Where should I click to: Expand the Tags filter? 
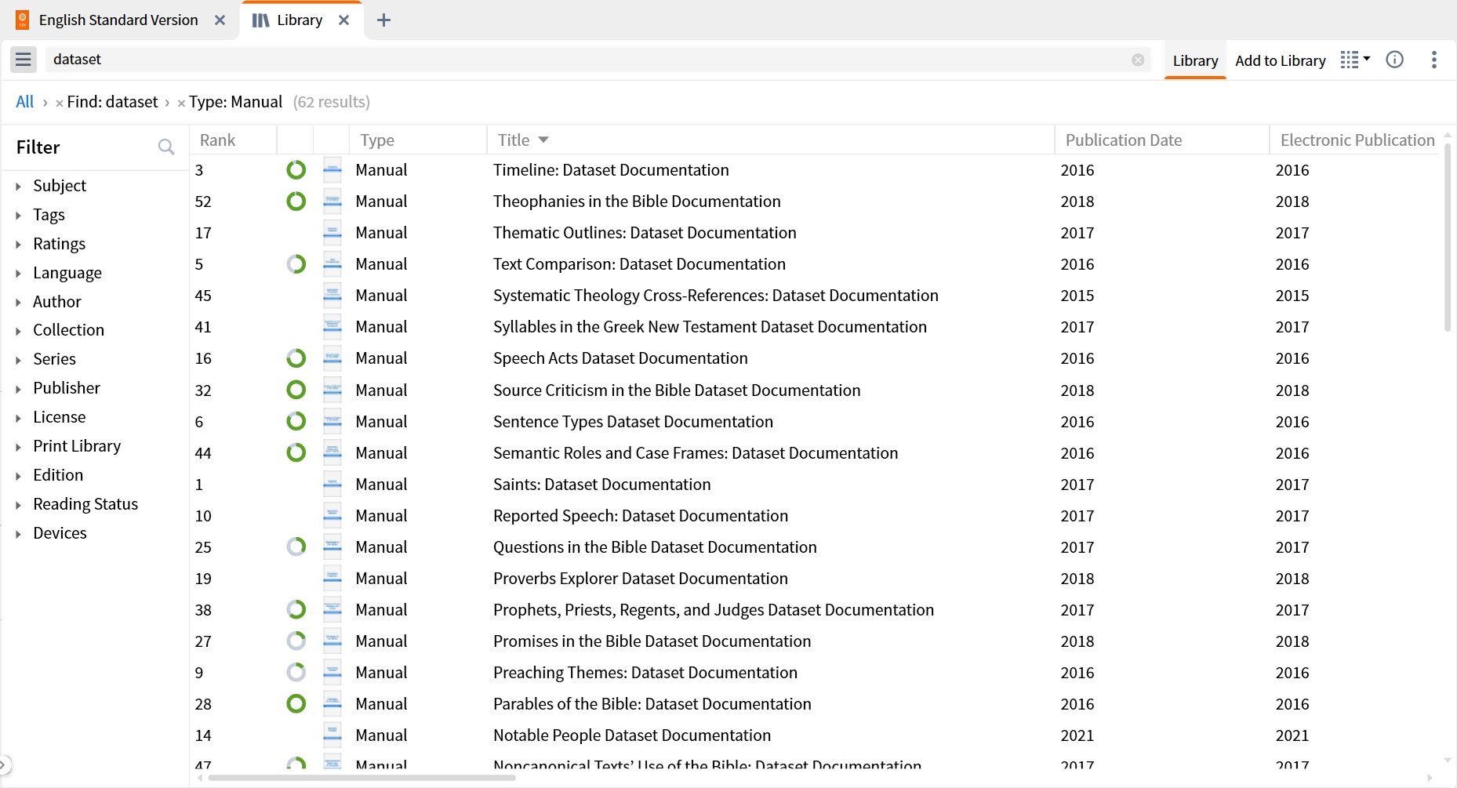click(18, 216)
